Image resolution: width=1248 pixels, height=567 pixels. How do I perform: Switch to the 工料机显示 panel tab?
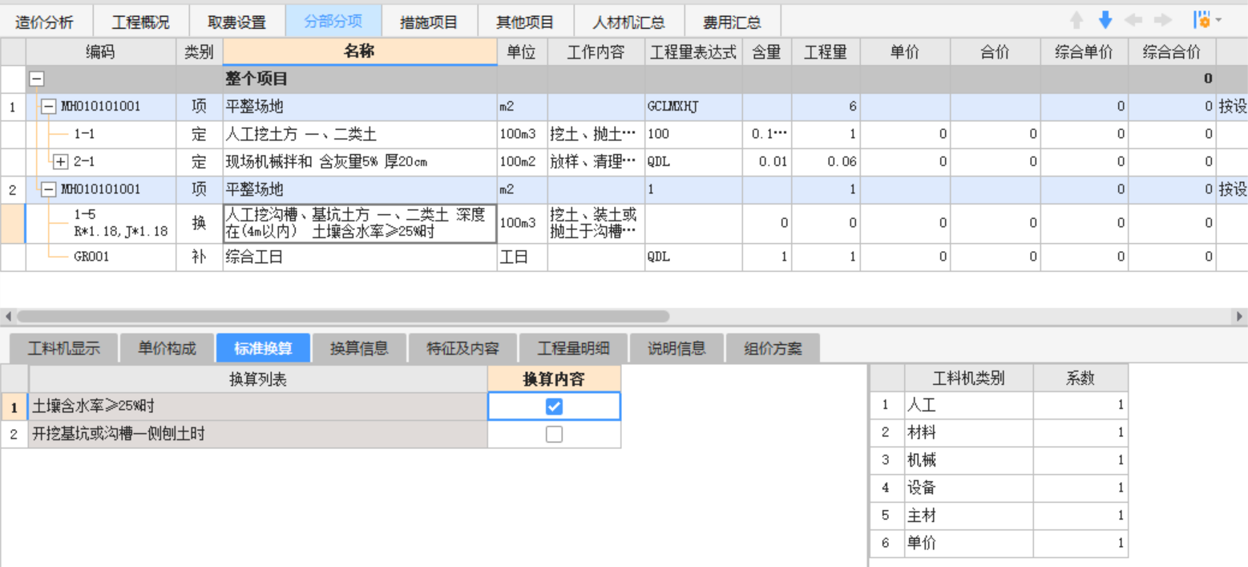tap(65, 347)
